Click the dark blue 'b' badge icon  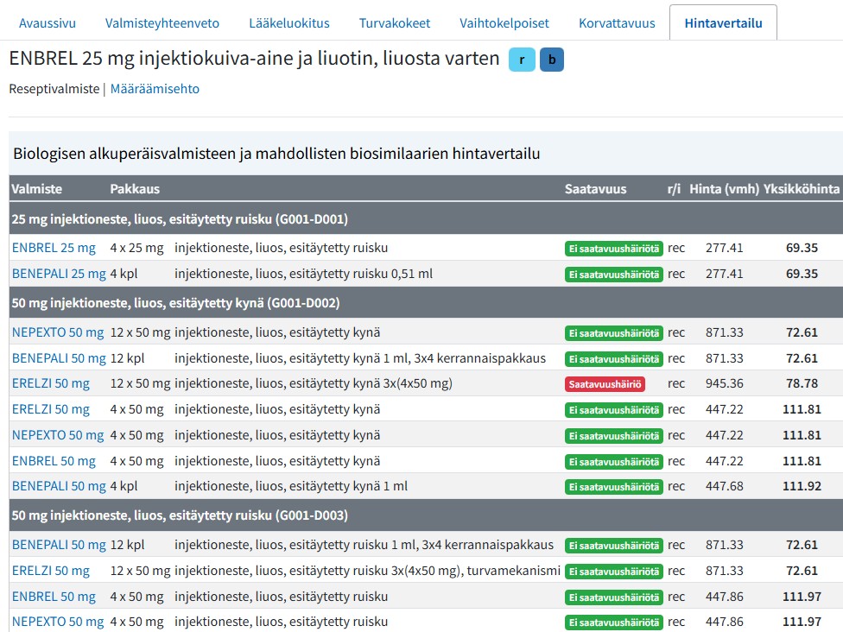[552, 60]
